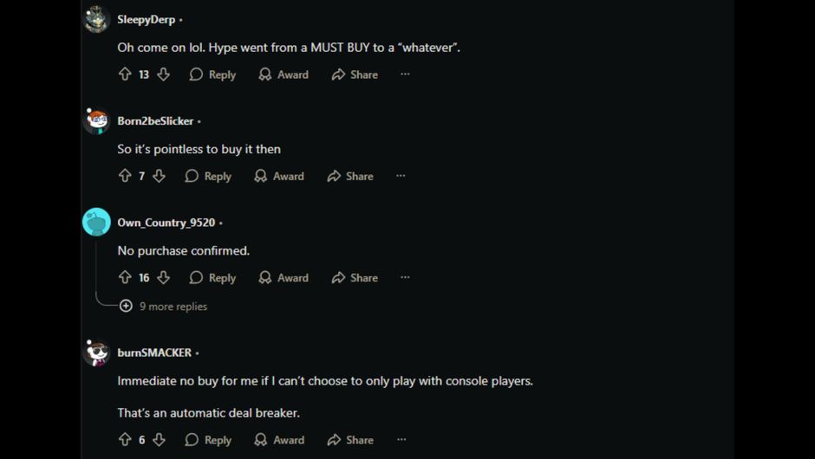Reply to SleepyDerp's comment

coord(212,74)
